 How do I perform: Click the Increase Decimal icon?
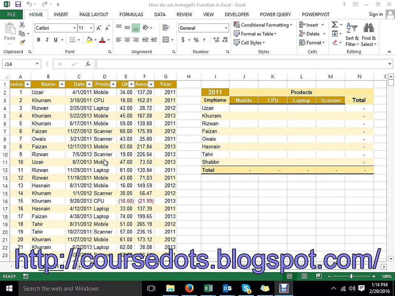click(x=216, y=40)
